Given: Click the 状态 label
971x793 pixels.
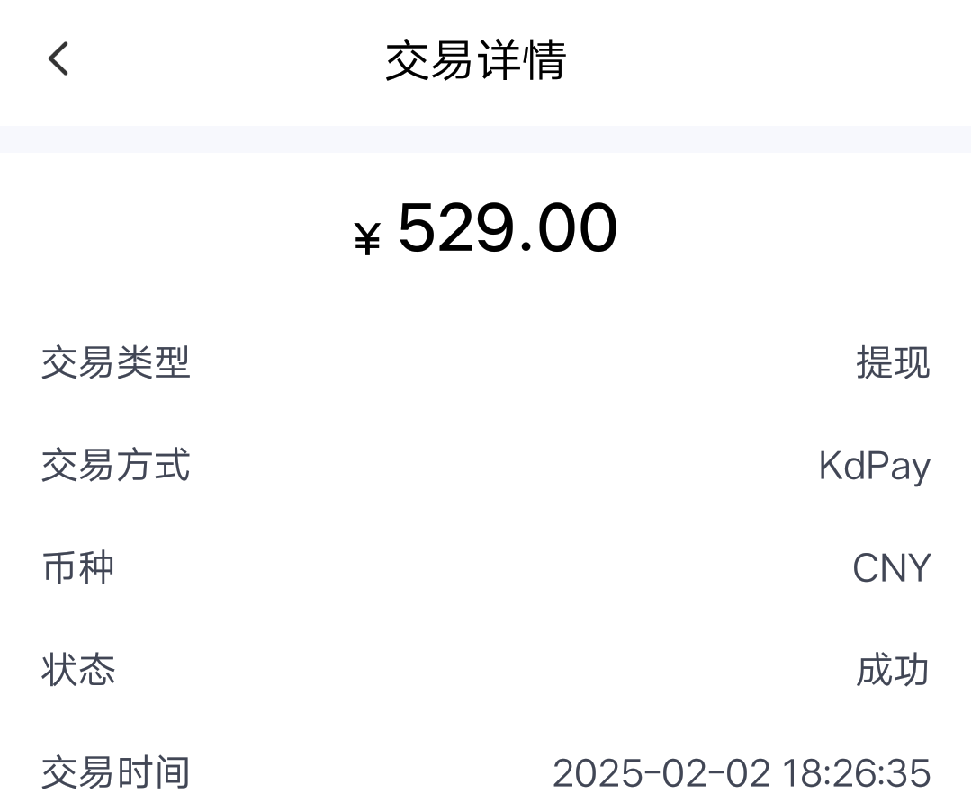Looking at the screenshot, I should pyautogui.click(x=78, y=671).
